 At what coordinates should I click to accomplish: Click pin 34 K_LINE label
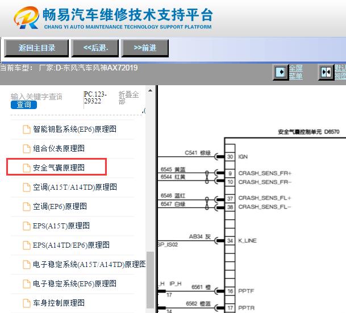click(x=247, y=241)
